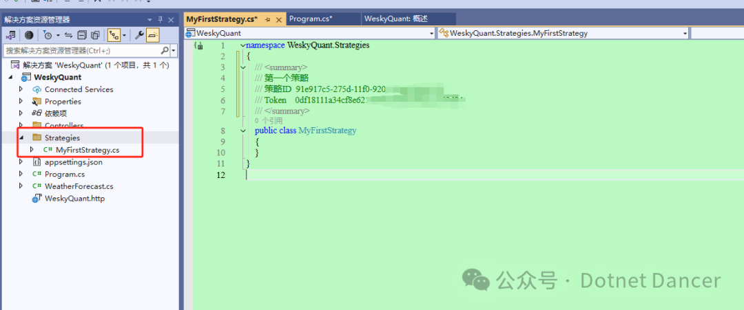Click line number 9 in the gutter
This screenshot has height=310, width=744.
223,142
